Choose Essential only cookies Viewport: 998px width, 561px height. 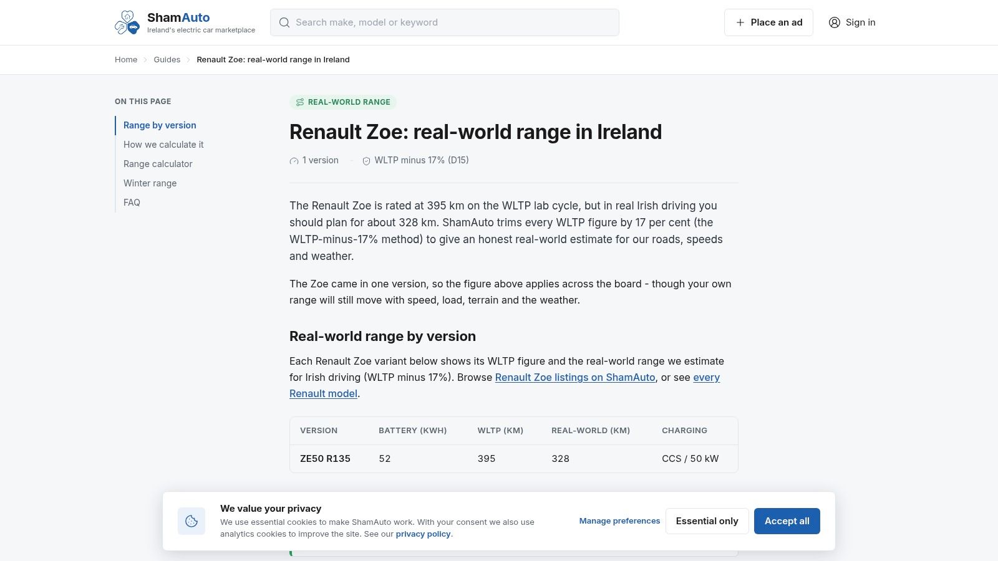pyautogui.click(x=707, y=521)
